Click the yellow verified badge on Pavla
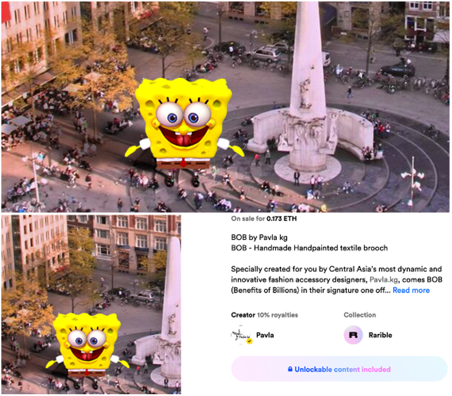The width and height of the screenshot is (452, 396). (249, 341)
